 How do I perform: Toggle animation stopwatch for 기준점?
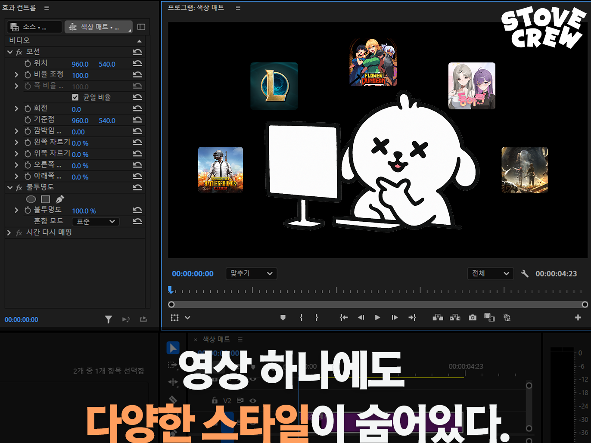click(x=28, y=120)
